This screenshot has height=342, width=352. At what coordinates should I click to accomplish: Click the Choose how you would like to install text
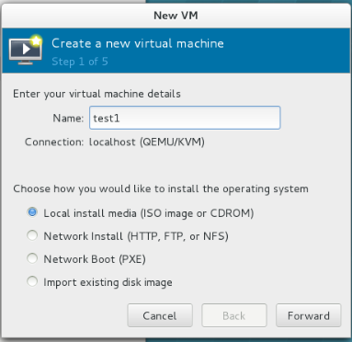click(x=161, y=188)
